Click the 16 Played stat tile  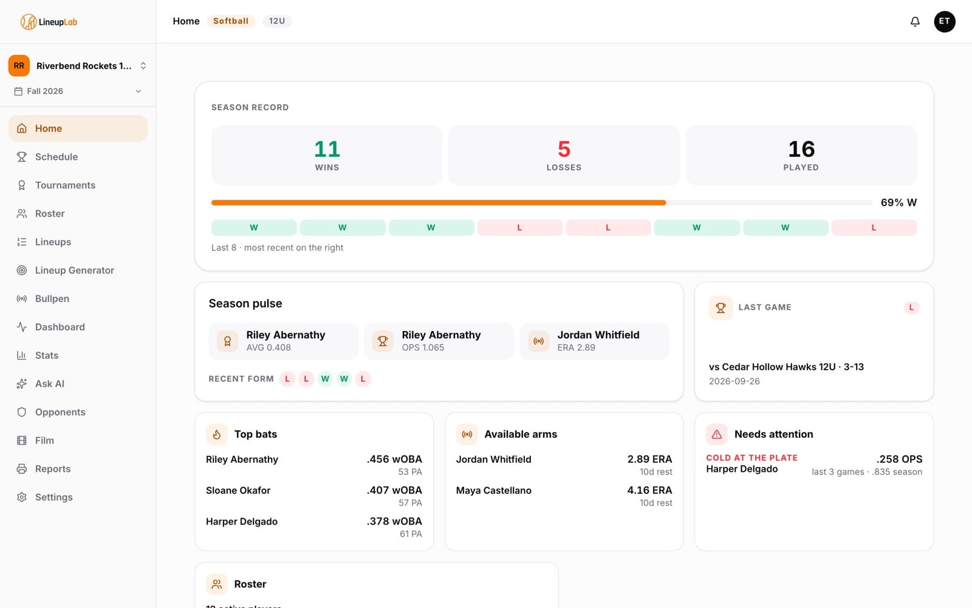[801, 156]
